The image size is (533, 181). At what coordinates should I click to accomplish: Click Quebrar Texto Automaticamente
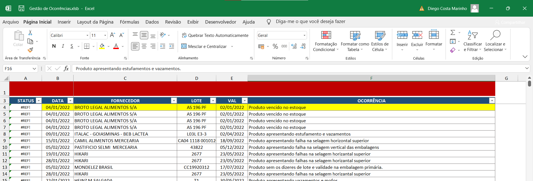click(x=215, y=35)
